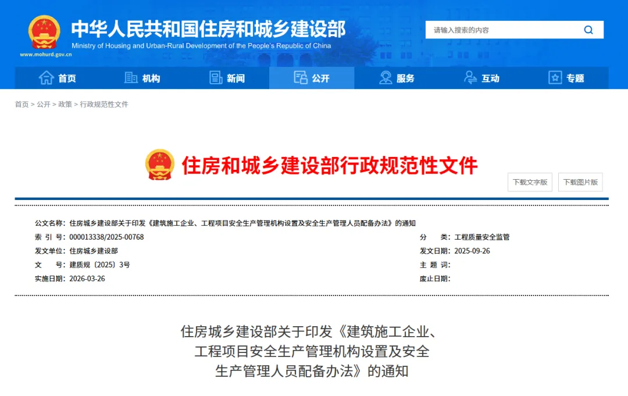Click the English ministry name subtitle

201,45
